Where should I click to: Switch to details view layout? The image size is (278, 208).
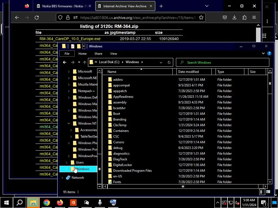click(262, 192)
